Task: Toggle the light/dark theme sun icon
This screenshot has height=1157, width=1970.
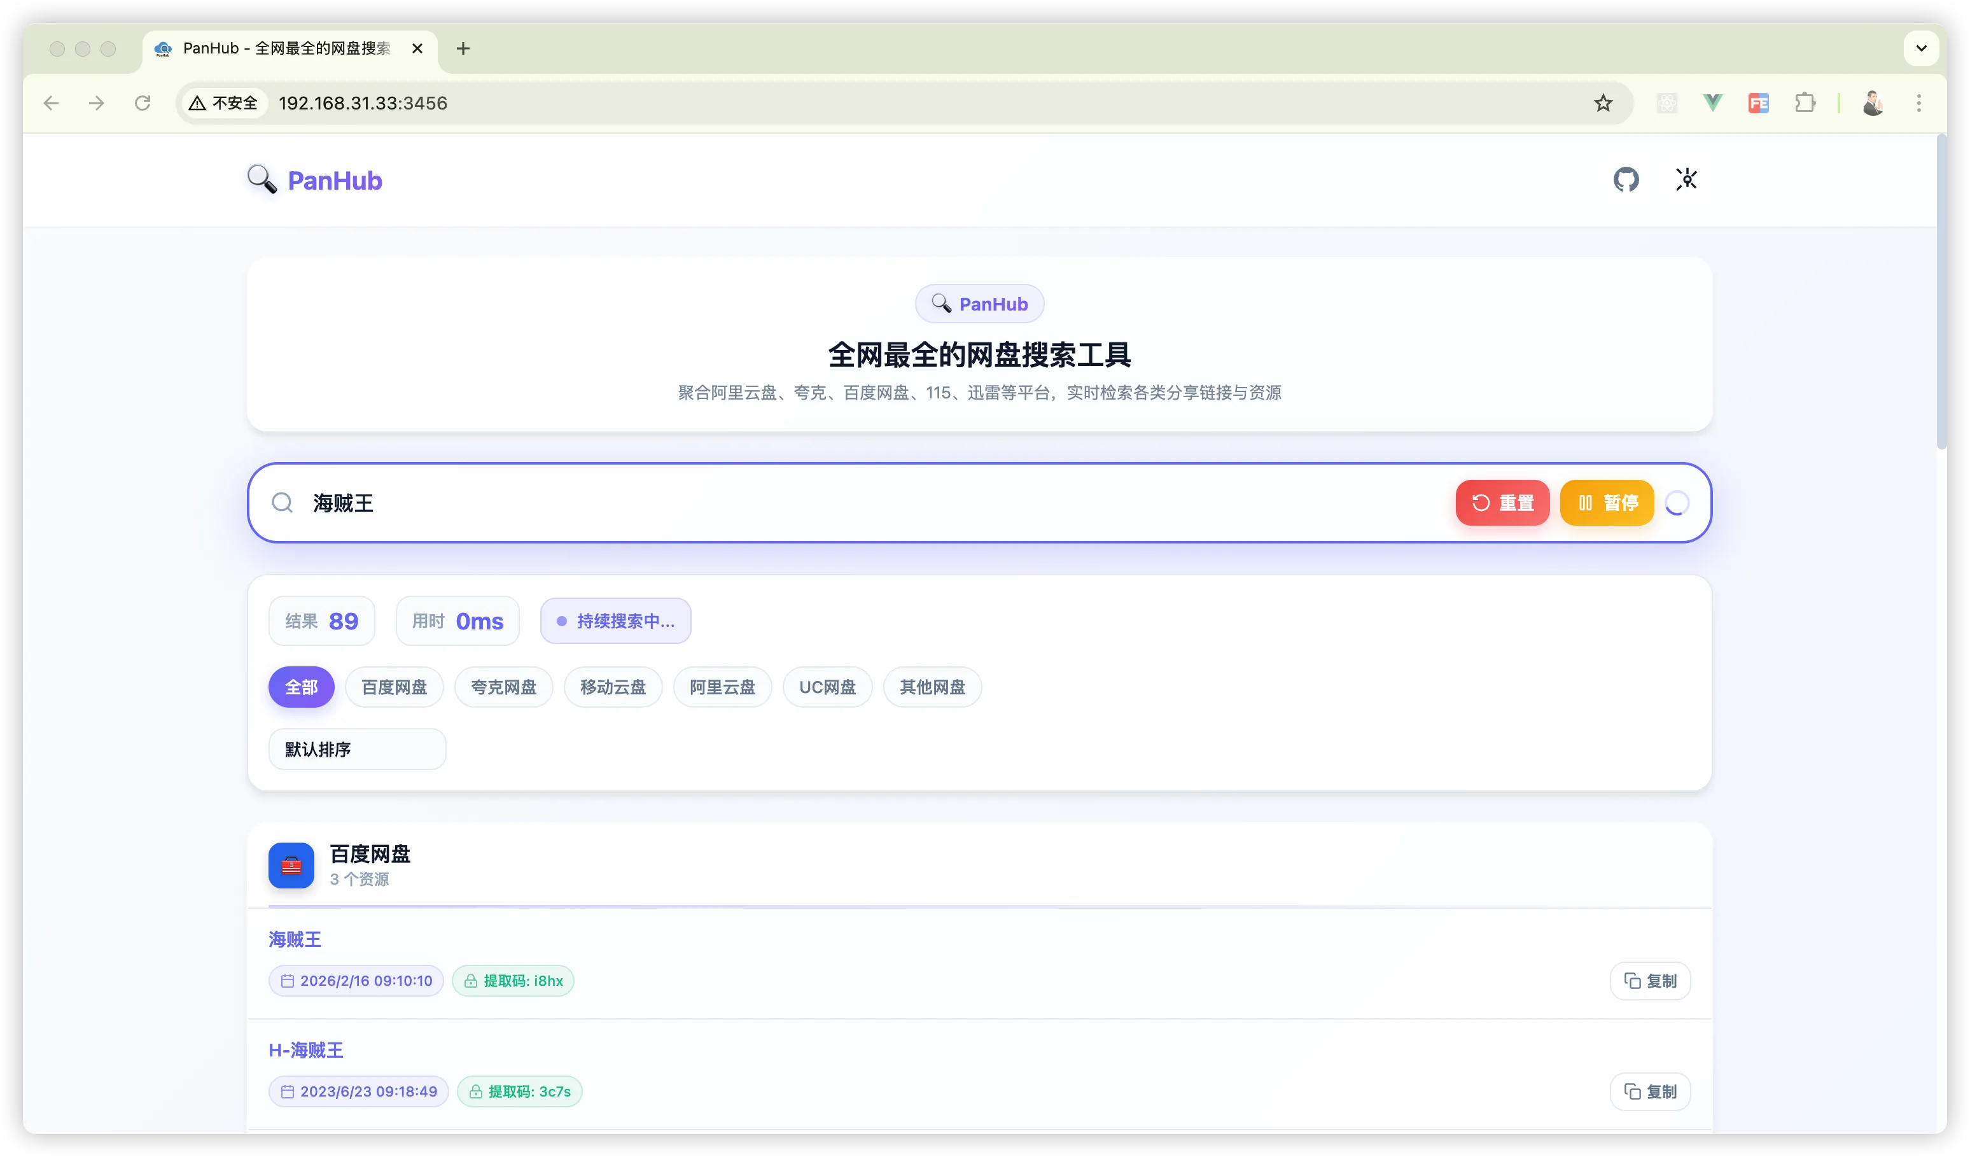Action: pos(1686,180)
